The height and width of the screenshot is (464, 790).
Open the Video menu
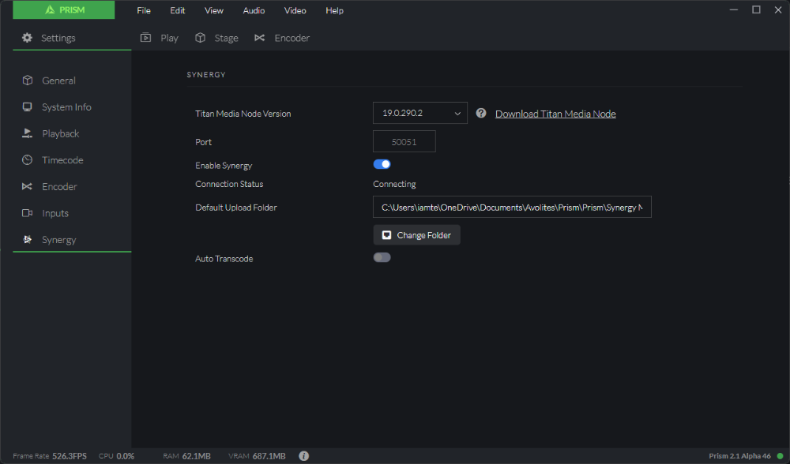pyautogui.click(x=295, y=10)
